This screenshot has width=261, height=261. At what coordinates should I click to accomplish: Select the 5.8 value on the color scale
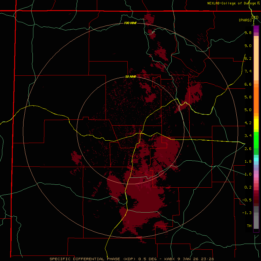point(248,97)
